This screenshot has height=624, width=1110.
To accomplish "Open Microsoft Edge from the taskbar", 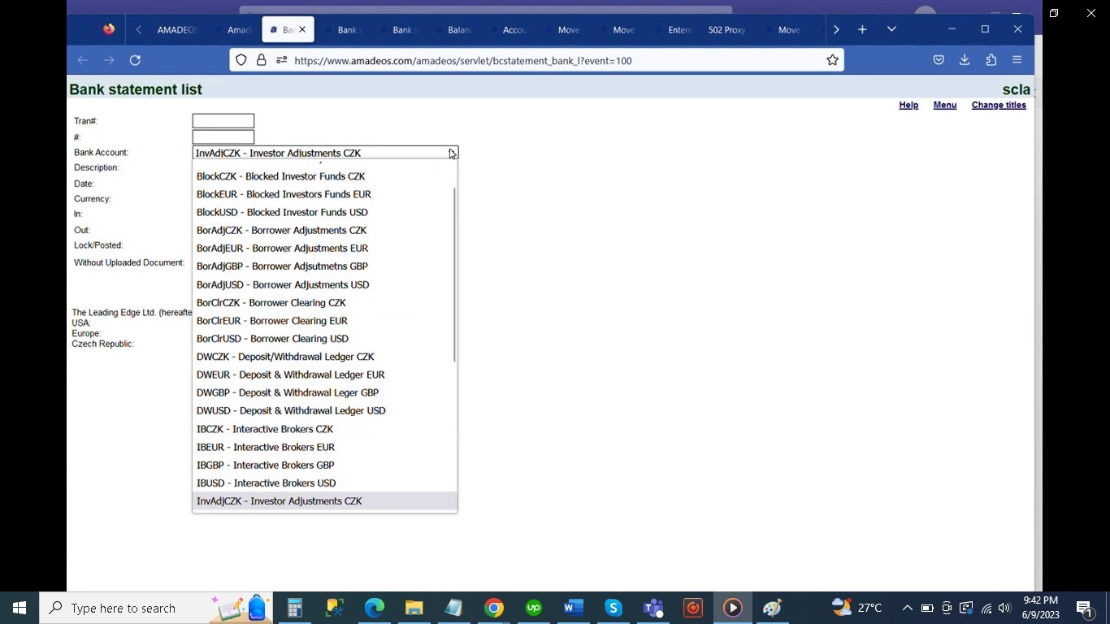I will 374,608.
